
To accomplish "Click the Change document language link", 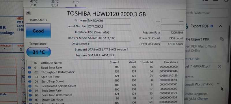I will click(x=203, y=99).
